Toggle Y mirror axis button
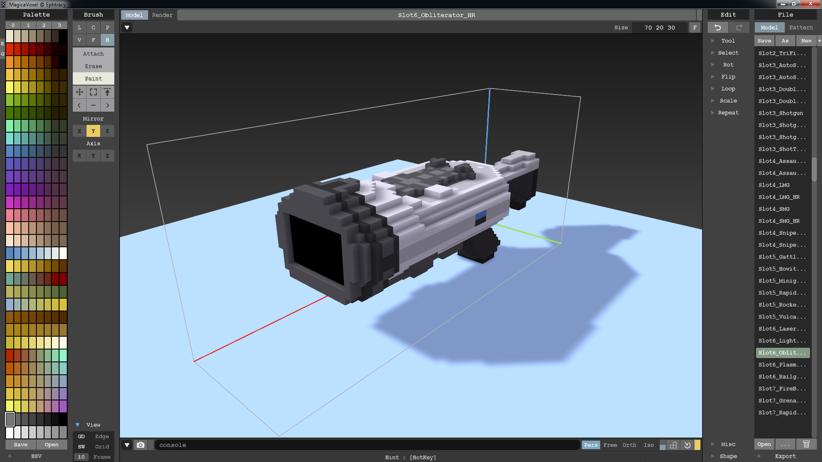Image resolution: width=822 pixels, height=462 pixels. click(x=93, y=131)
